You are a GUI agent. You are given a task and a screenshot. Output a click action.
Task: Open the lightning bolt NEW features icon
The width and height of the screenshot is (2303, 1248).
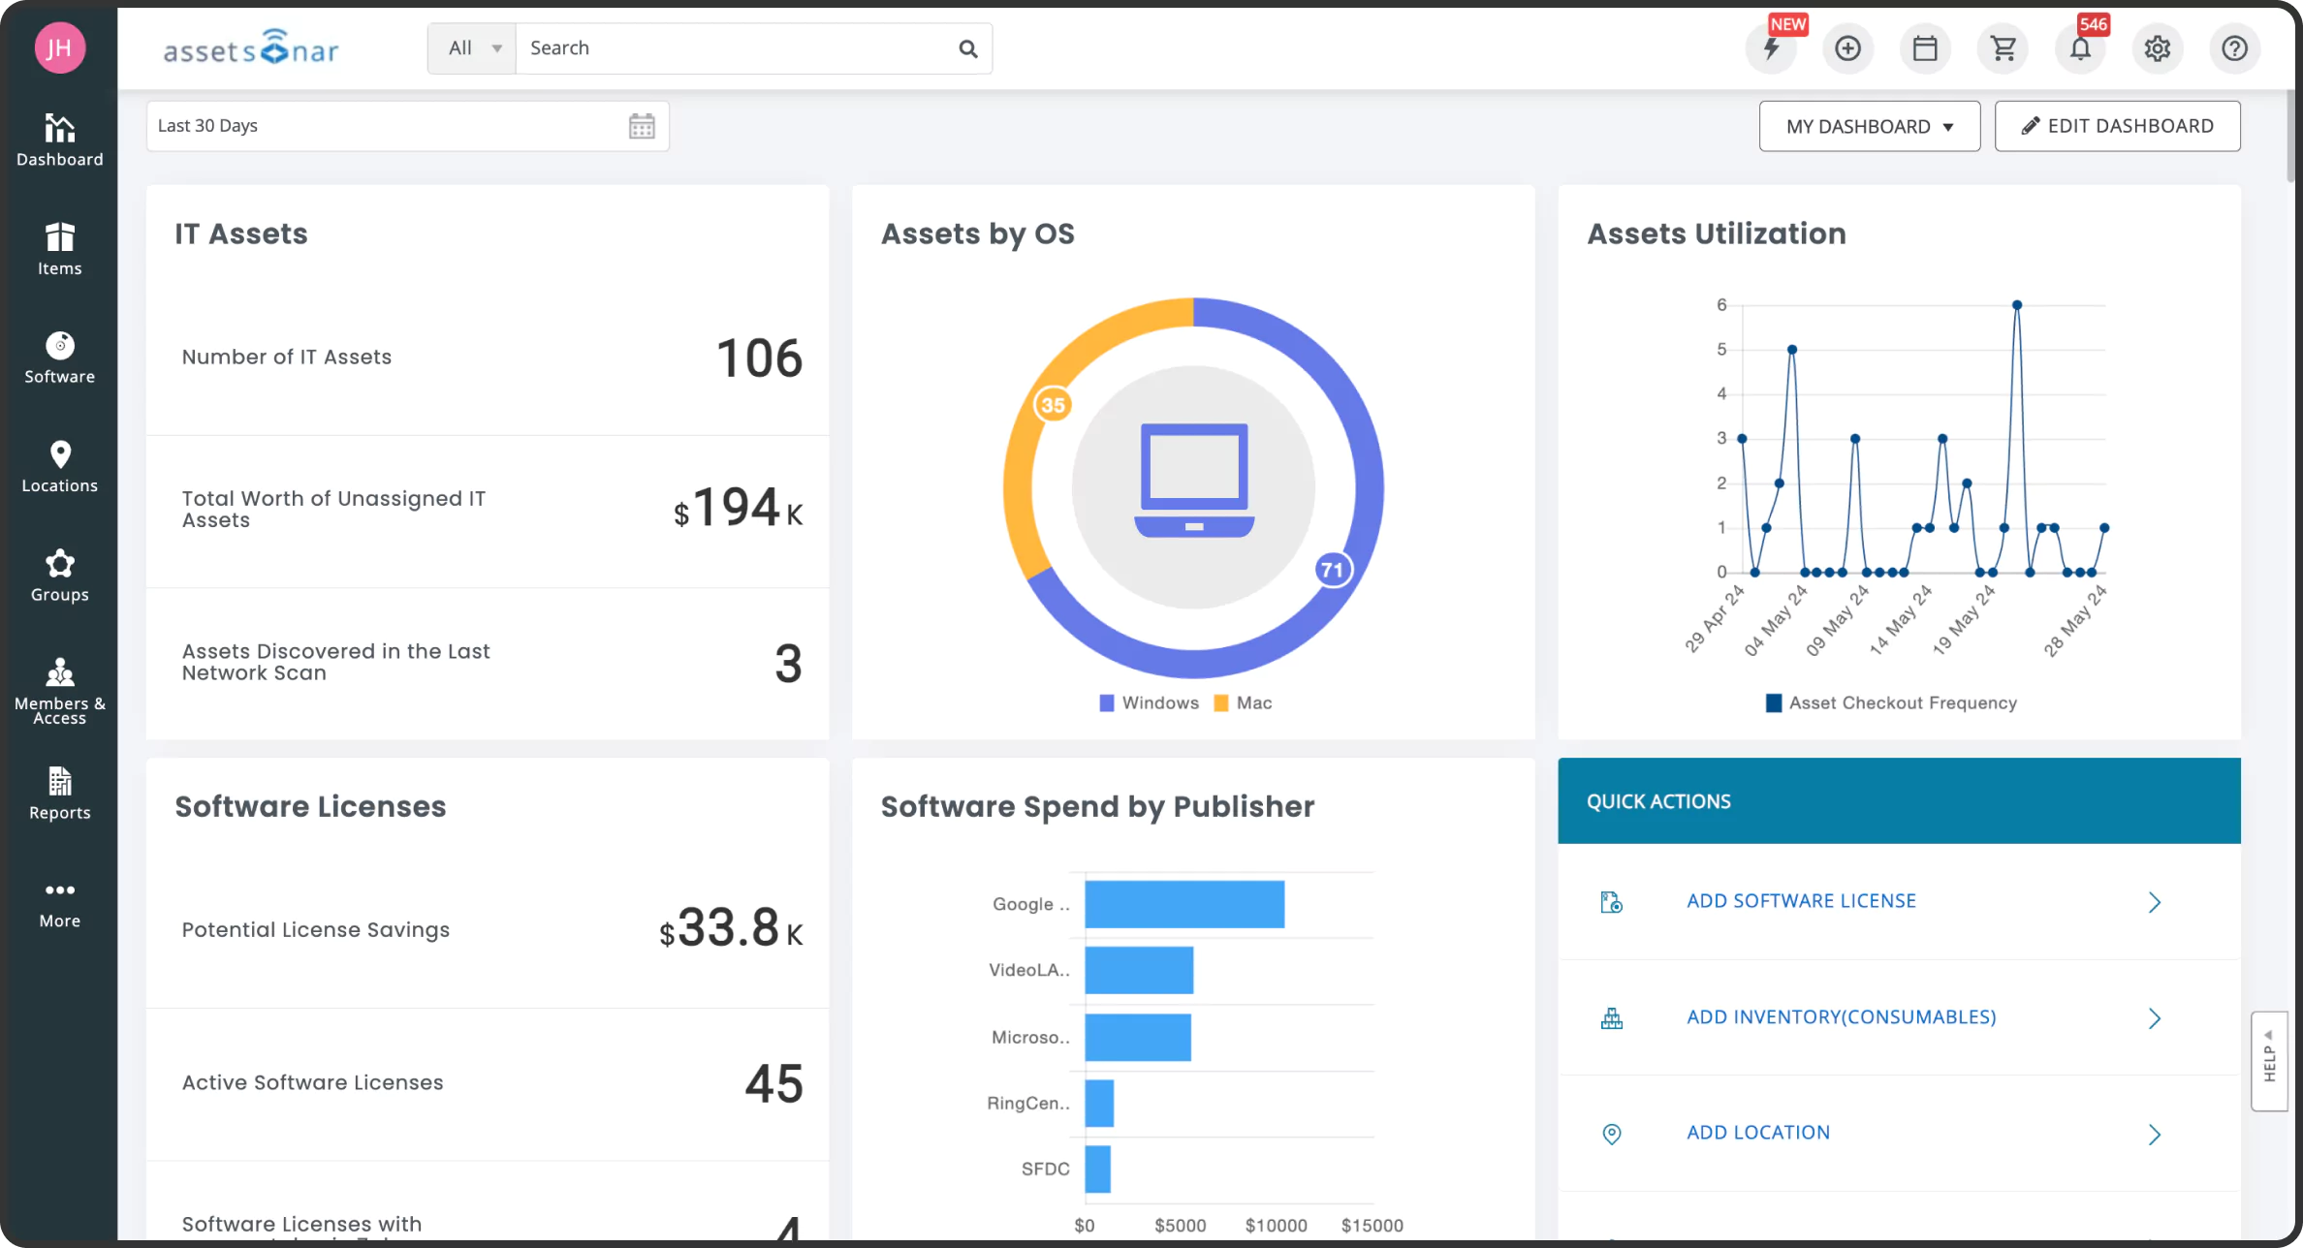pos(1771,48)
